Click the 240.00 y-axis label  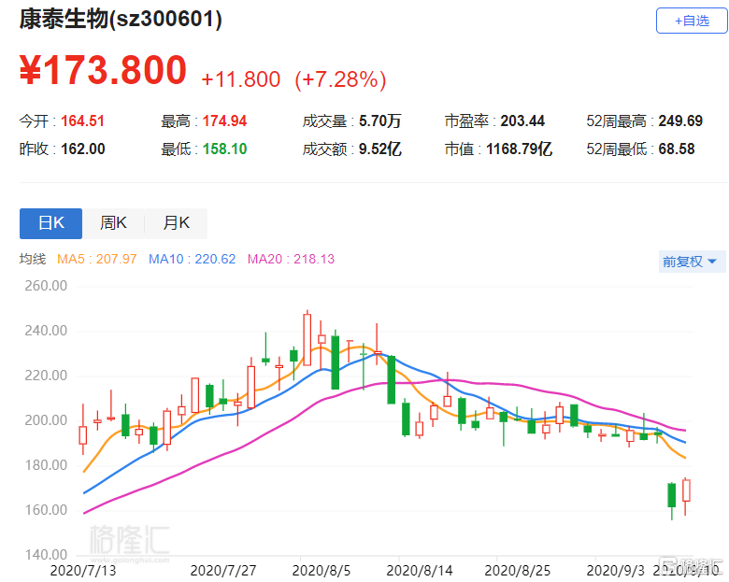46,331
